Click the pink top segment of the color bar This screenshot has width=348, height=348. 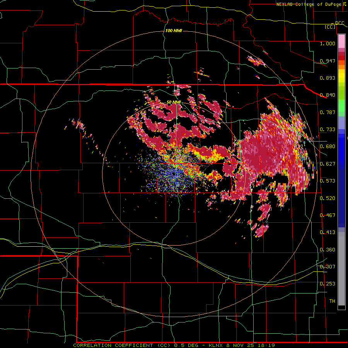click(x=341, y=41)
